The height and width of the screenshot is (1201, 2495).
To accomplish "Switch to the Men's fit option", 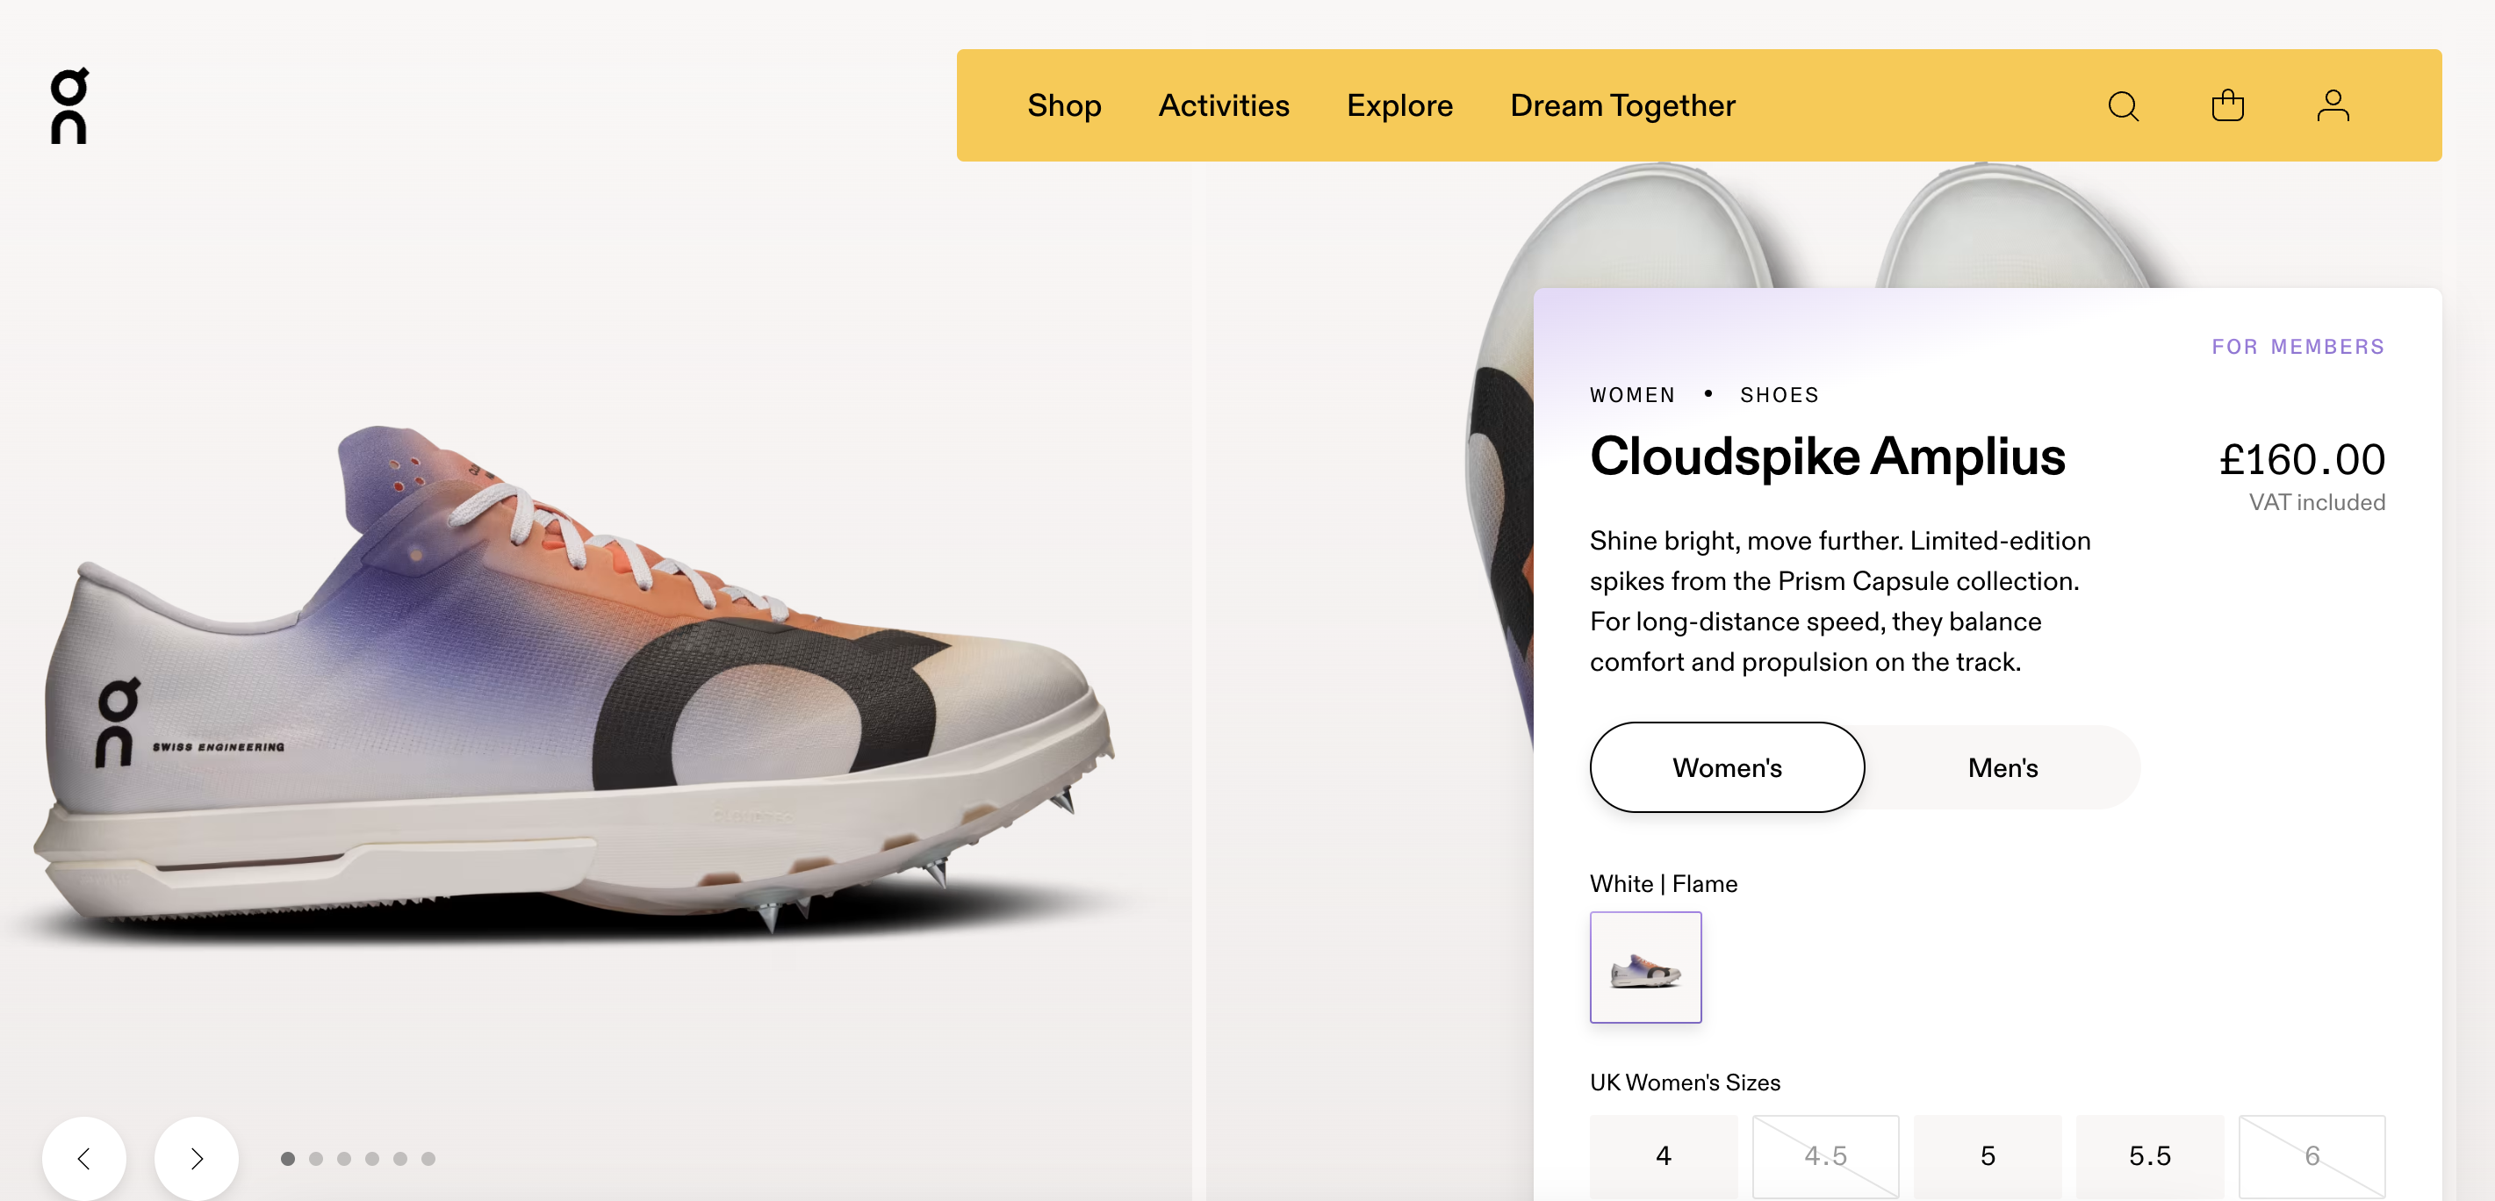I will (x=2002, y=767).
